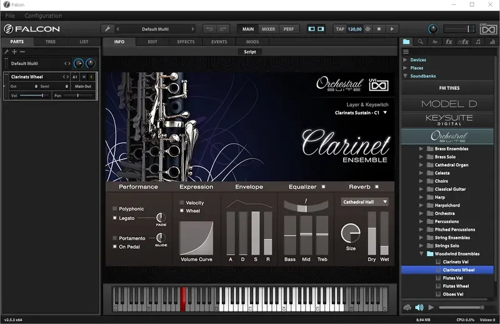Expand the Cathedral Organ folder
This screenshot has width=500, height=324.
[x=421, y=165]
